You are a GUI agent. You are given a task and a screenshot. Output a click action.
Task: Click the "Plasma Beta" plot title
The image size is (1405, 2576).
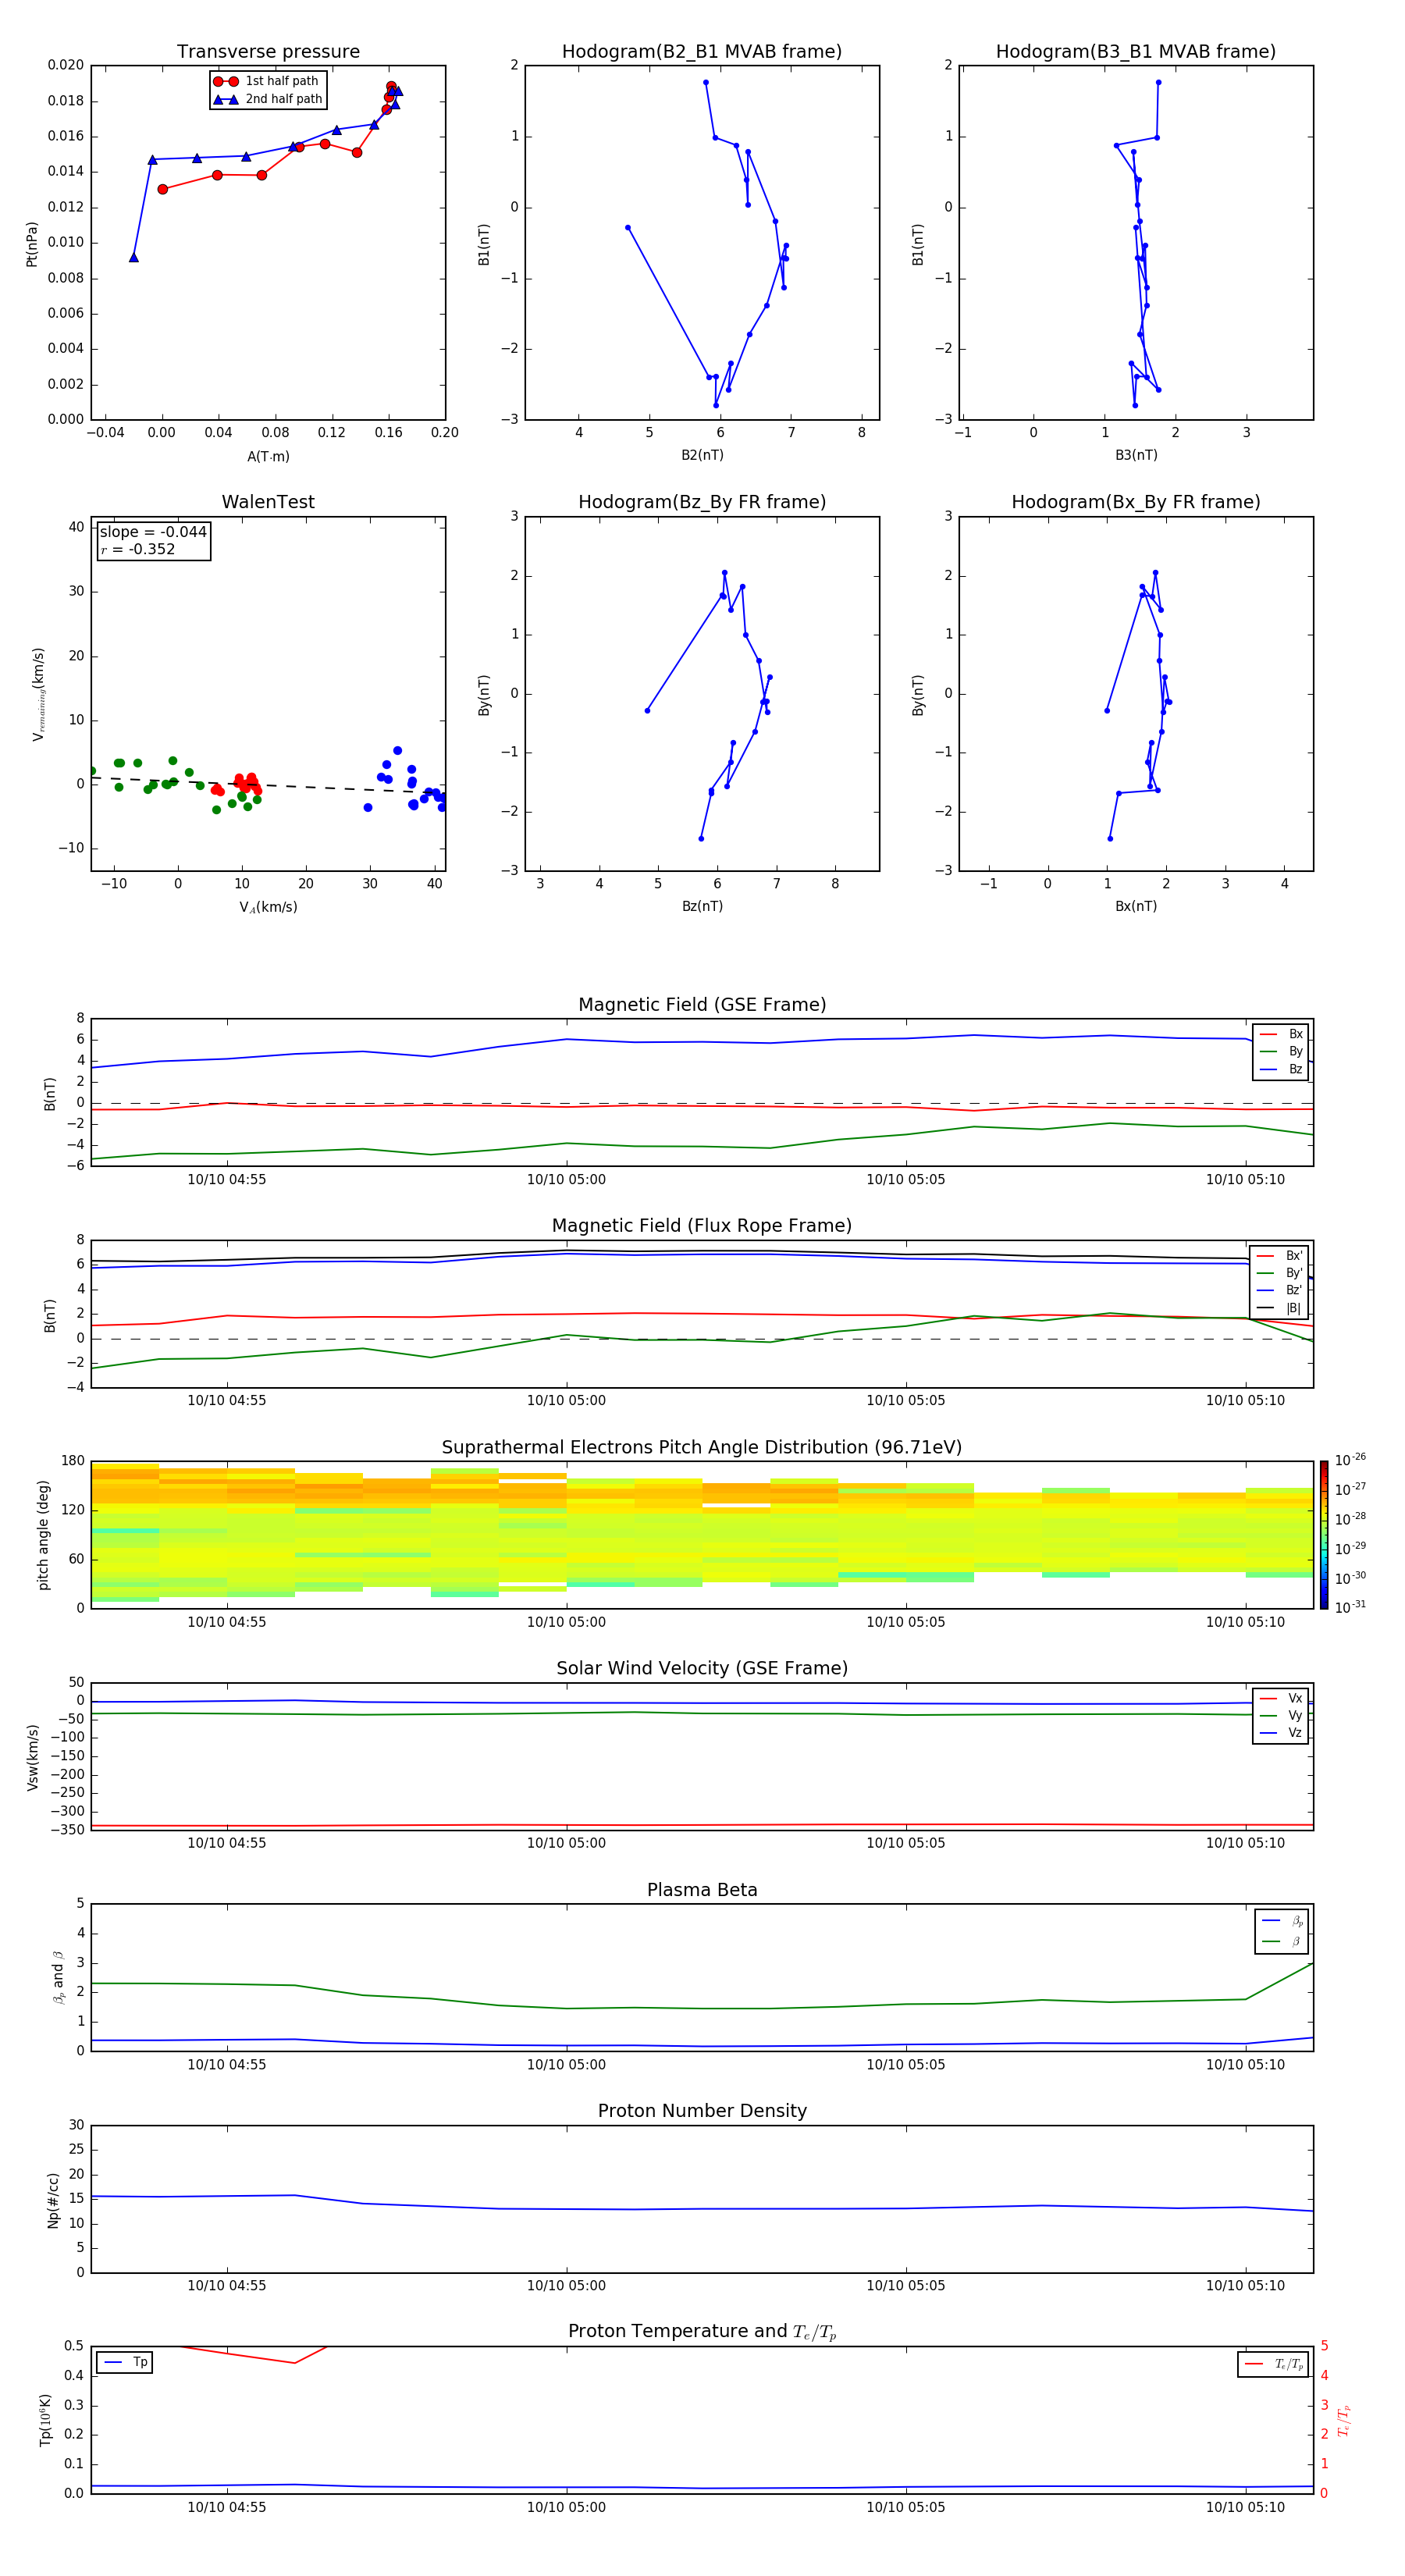(702, 1891)
